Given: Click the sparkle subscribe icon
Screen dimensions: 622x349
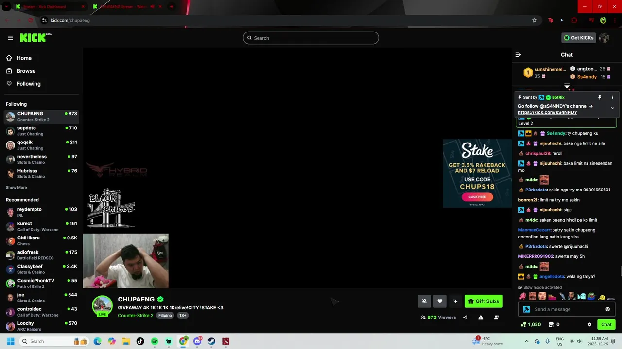Looking at the screenshot, I should pos(455,301).
